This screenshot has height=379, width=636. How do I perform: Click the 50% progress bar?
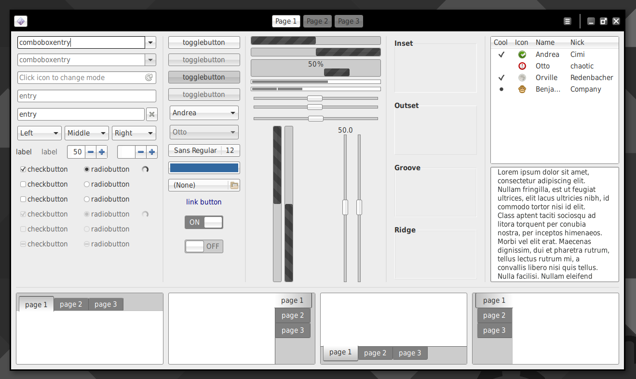316,68
